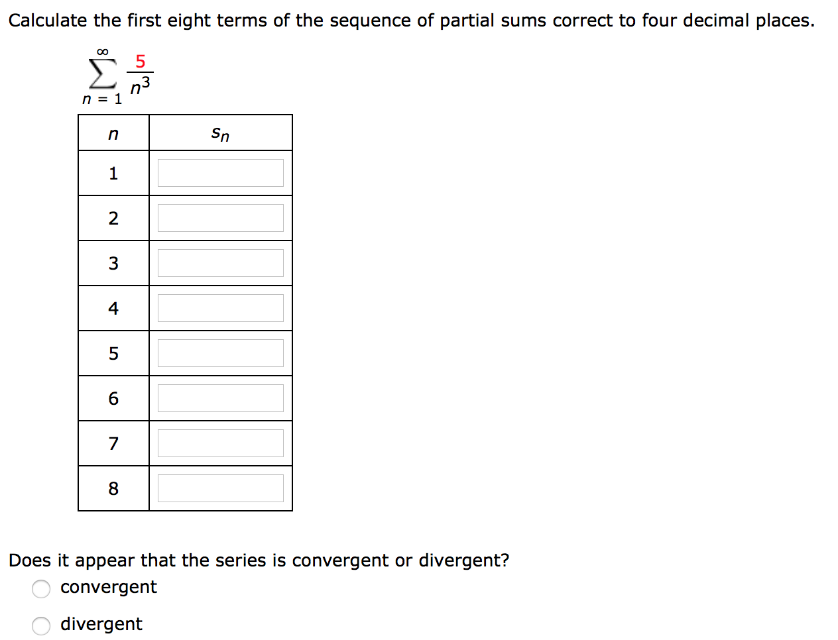Click the row label cell showing 1
Image resolution: width=838 pixels, height=640 pixels.
(x=113, y=173)
